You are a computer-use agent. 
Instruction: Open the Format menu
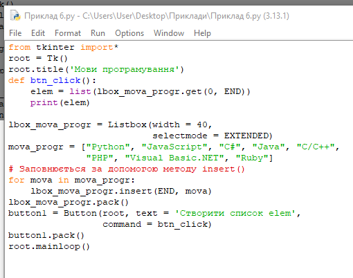68,33
